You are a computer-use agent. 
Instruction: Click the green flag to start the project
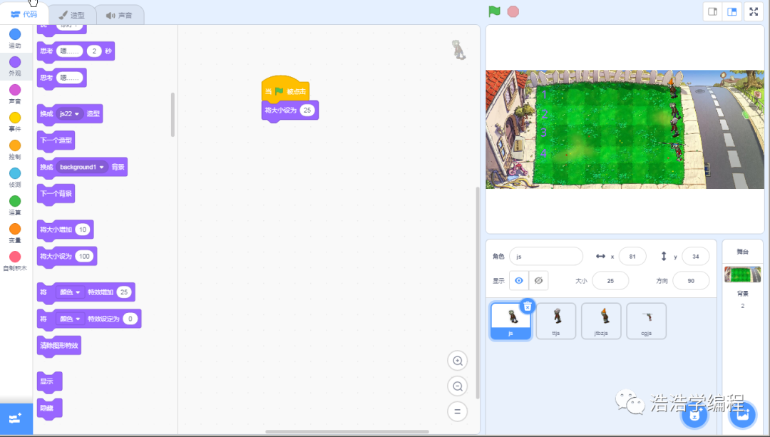(494, 11)
